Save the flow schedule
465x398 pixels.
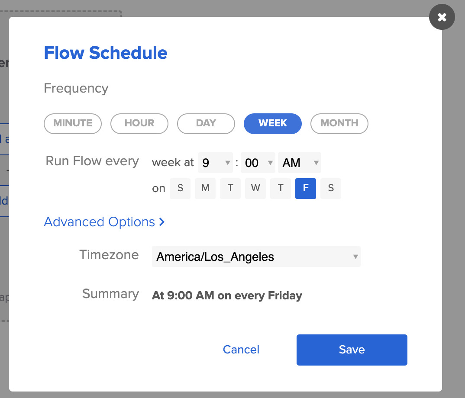(352, 350)
